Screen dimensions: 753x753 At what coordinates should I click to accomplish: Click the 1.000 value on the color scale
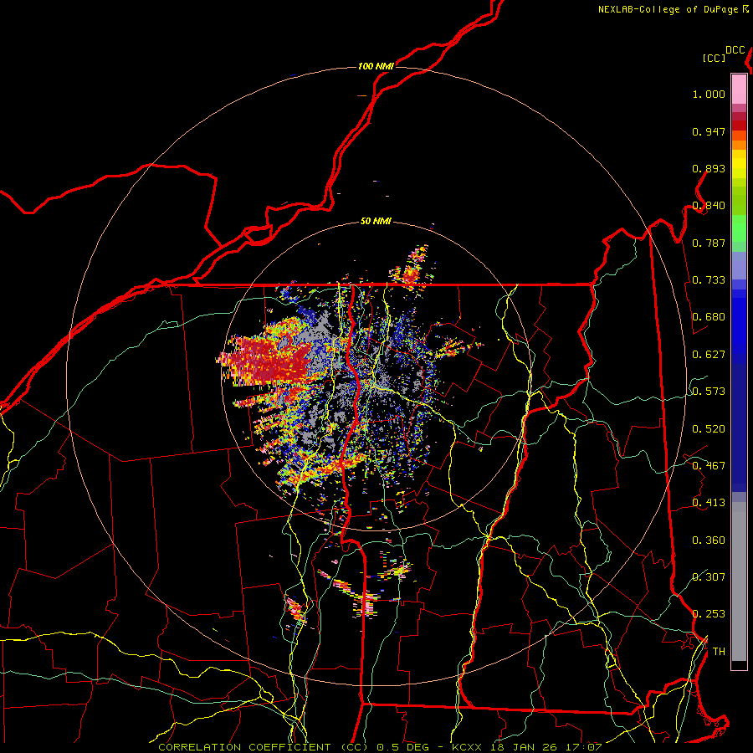coord(709,94)
